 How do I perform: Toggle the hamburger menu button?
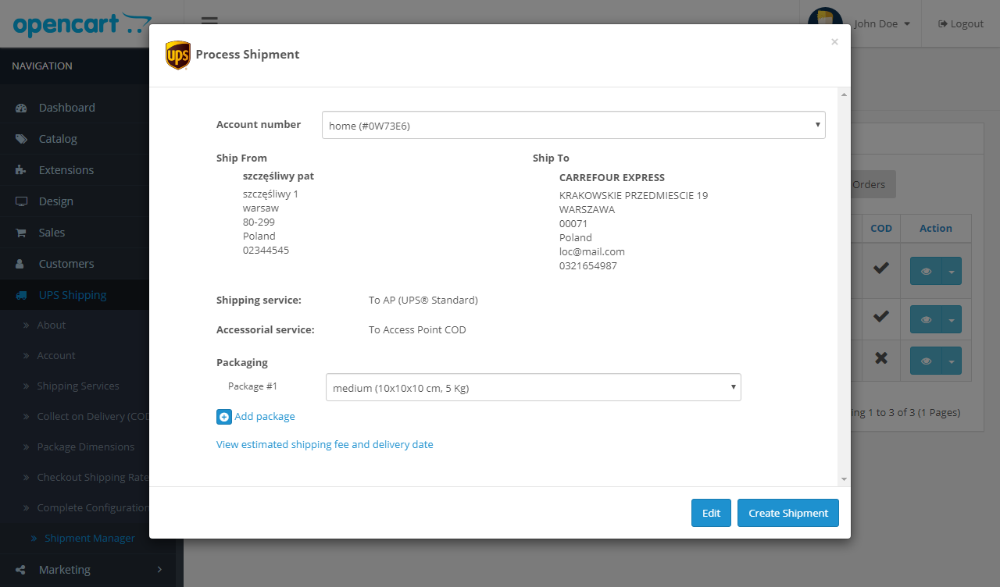[x=209, y=22]
